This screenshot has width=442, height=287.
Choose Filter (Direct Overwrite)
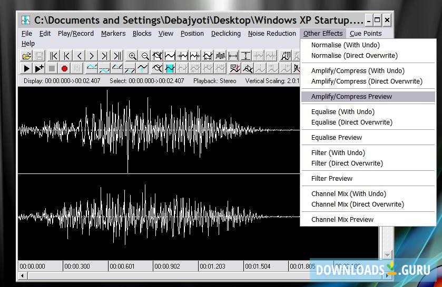click(368, 163)
